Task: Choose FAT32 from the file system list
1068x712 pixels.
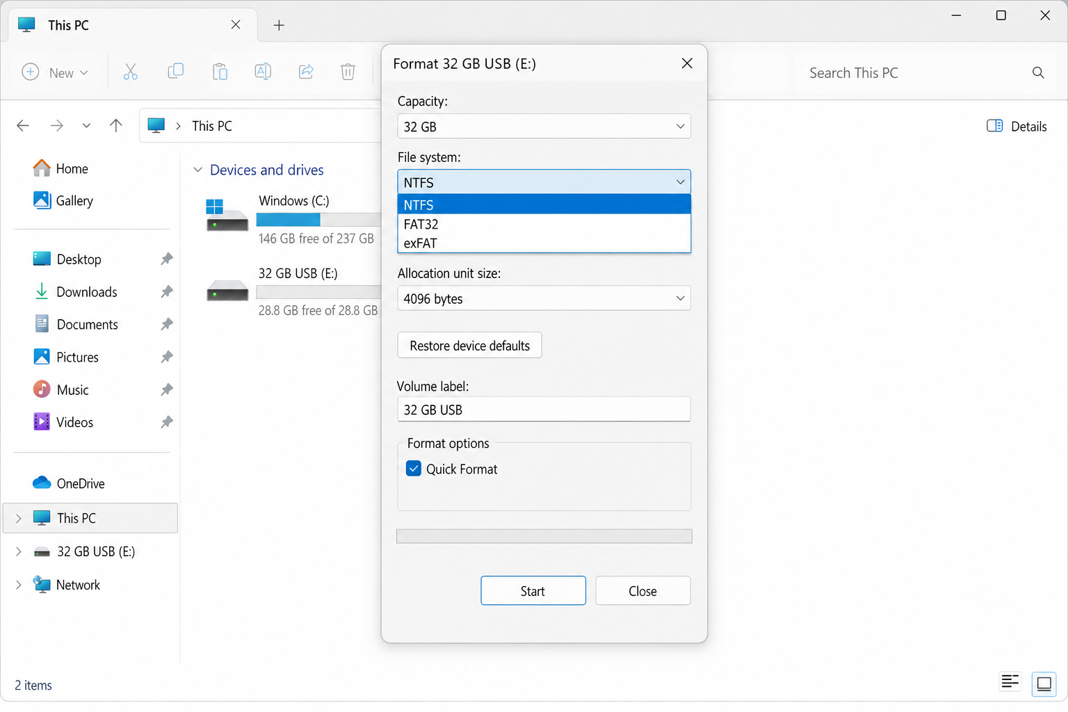Action: pyautogui.click(x=544, y=224)
